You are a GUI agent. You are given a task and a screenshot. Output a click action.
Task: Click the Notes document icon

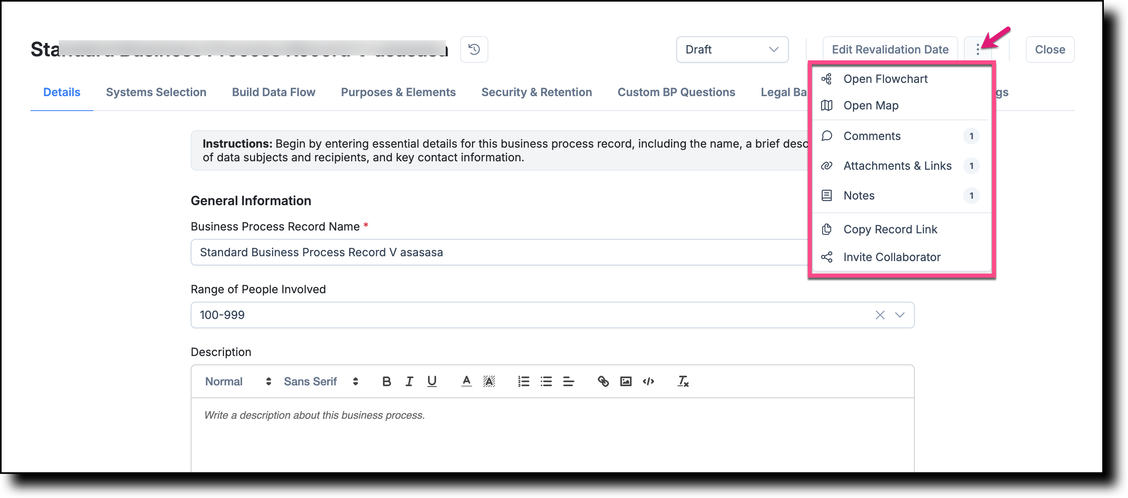point(826,196)
